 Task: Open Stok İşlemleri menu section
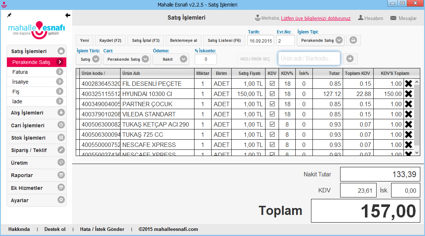(36, 138)
